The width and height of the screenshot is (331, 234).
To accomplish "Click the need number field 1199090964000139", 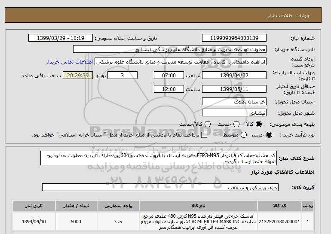I will 234,38.
